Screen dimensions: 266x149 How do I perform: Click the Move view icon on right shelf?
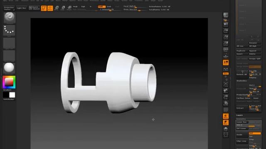[x=226, y=91]
